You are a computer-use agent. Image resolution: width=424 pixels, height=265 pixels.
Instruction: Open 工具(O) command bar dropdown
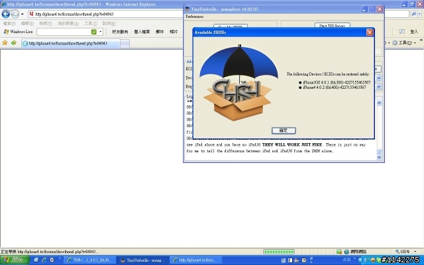[404, 42]
